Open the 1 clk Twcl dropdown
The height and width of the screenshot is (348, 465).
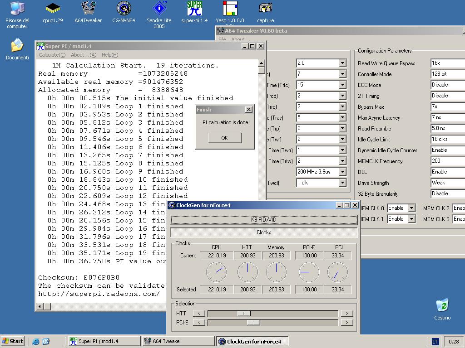(342, 183)
